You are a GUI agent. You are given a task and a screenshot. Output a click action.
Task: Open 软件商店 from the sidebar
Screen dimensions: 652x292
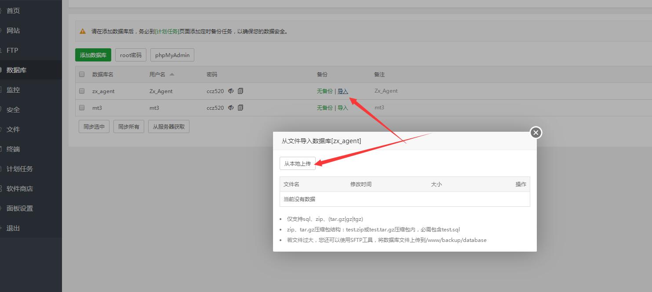[x=20, y=189]
